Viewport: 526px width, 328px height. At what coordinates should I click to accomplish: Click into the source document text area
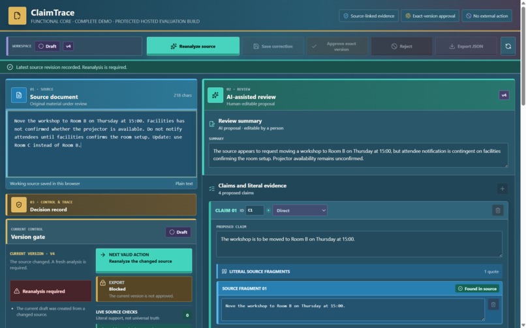coord(102,144)
